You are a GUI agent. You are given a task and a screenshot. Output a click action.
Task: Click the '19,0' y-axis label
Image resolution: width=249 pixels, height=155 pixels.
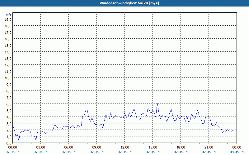tap(8, 20)
